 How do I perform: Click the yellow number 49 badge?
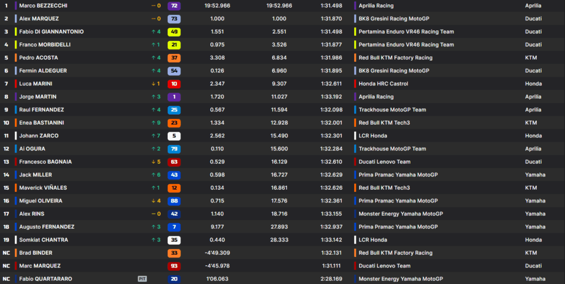tap(174, 32)
